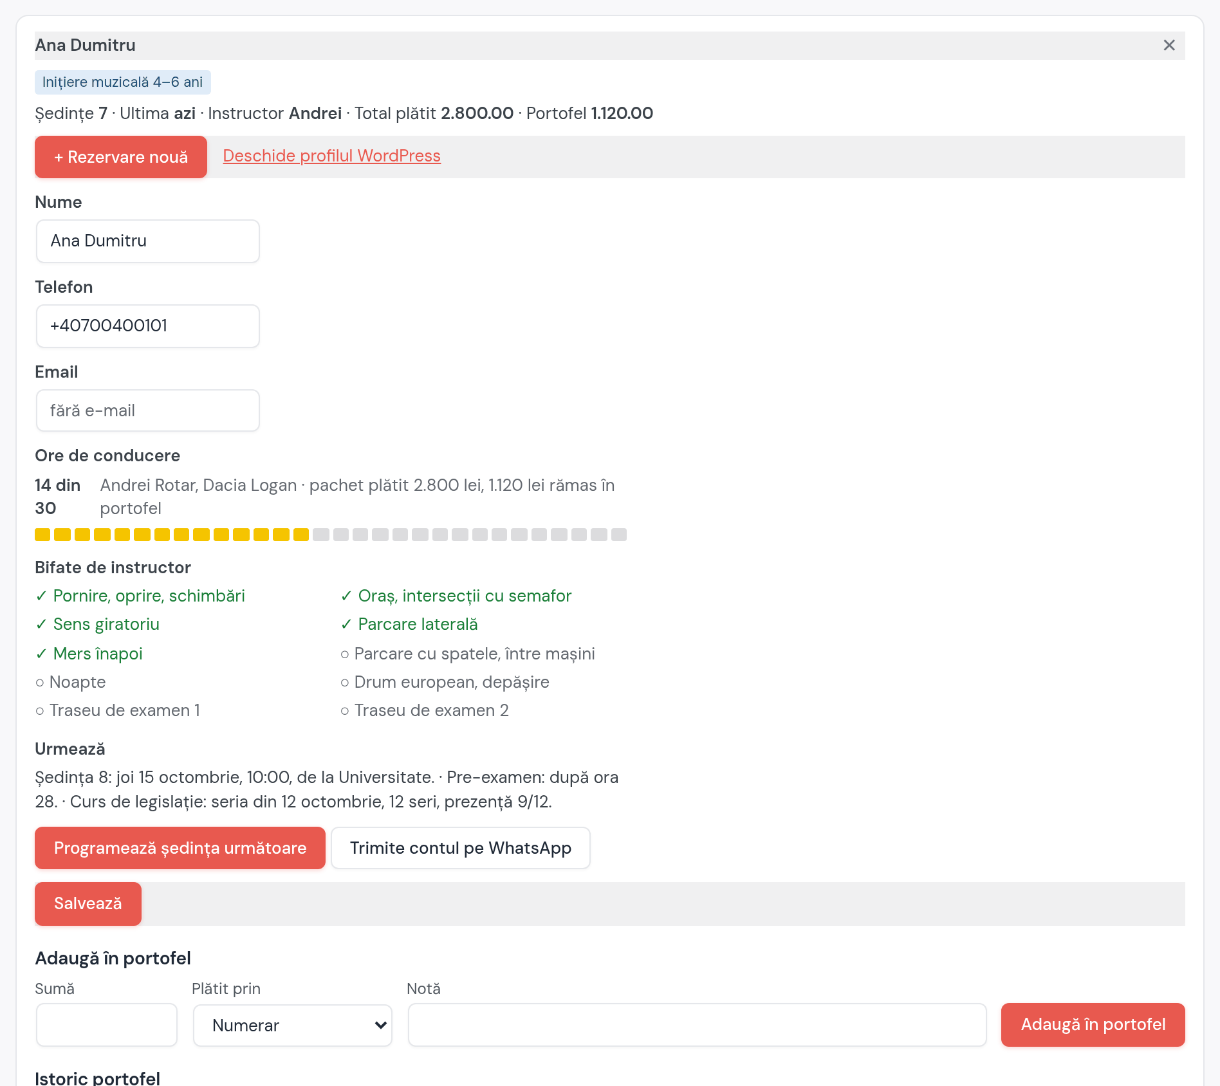Click the Istoric portofel heading

[x=98, y=1078]
